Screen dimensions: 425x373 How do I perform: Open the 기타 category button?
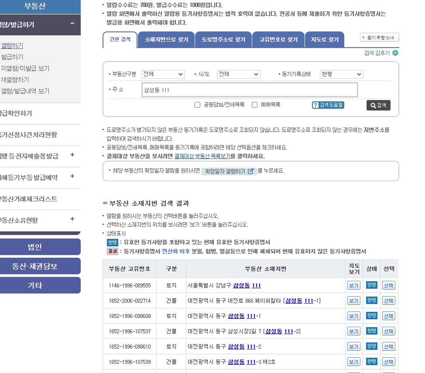pyautogui.click(x=40, y=285)
